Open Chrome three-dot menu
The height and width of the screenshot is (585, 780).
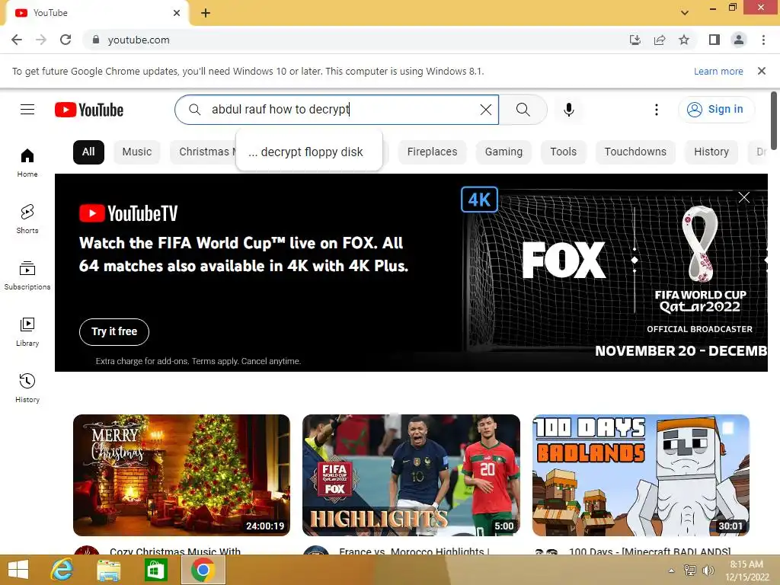click(763, 40)
